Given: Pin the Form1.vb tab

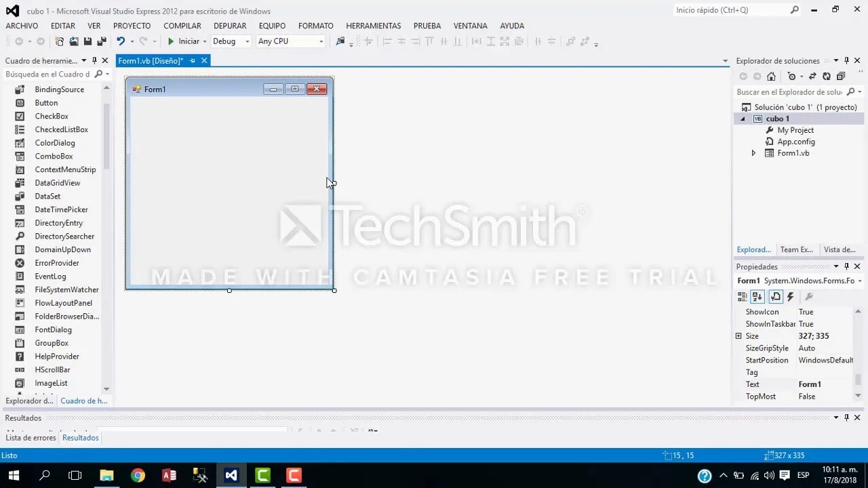Looking at the screenshot, I should (x=193, y=61).
